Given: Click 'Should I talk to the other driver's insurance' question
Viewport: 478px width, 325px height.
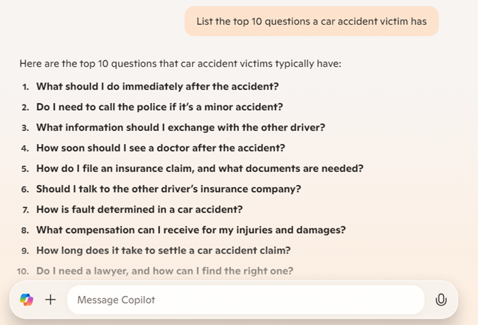Looking at the screenshot, I should tap(169, 189).
